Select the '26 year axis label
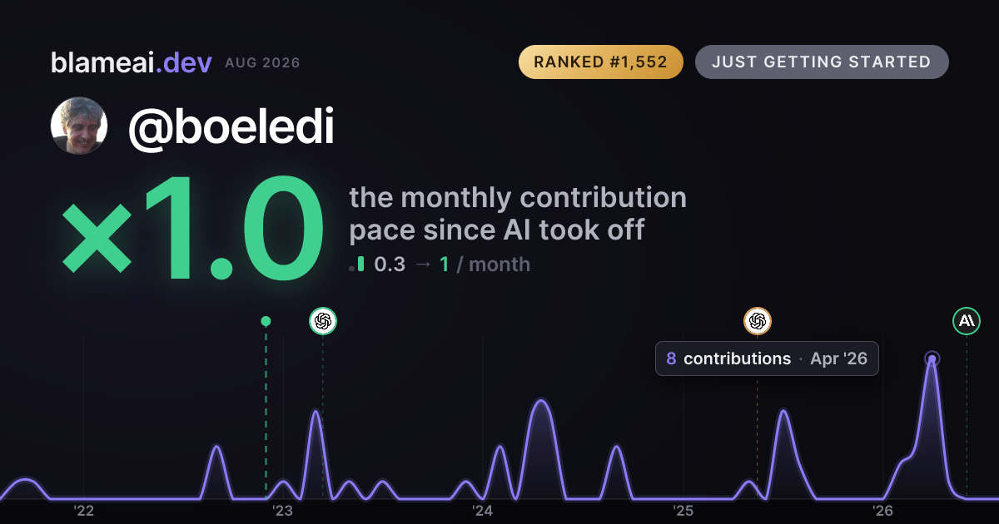Viewport: 999px width, 524px height. click(882, 511)
